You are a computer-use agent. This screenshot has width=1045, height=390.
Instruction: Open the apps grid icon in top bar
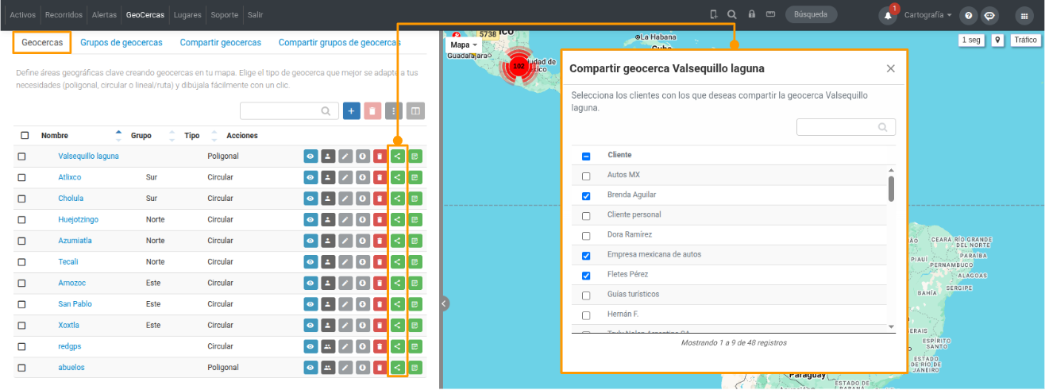pyautogui.click(x=1024, y=15)
